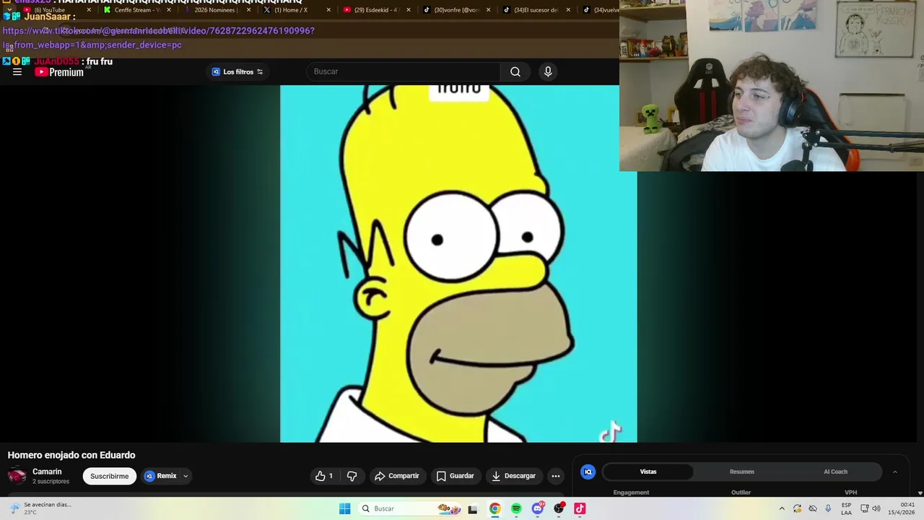The width and height of the screenshot is (924, 520).
Task: Switch to the AI Coach tab
Action: (836, 472)
